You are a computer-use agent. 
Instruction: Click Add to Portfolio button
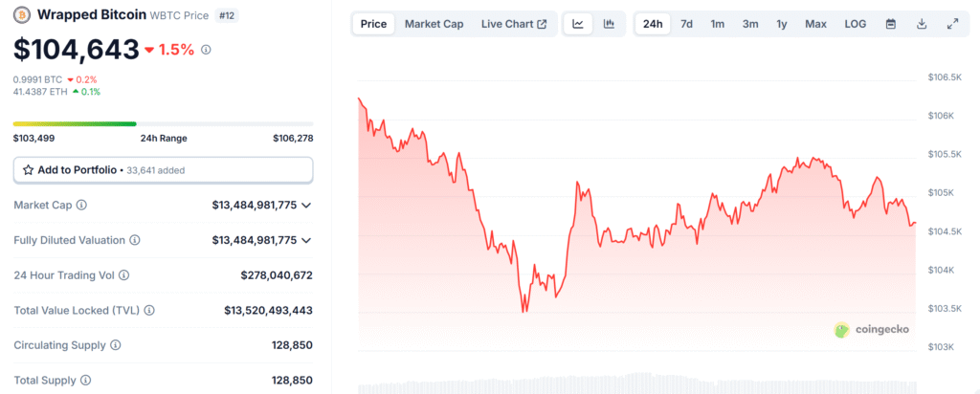pos(163,169)
